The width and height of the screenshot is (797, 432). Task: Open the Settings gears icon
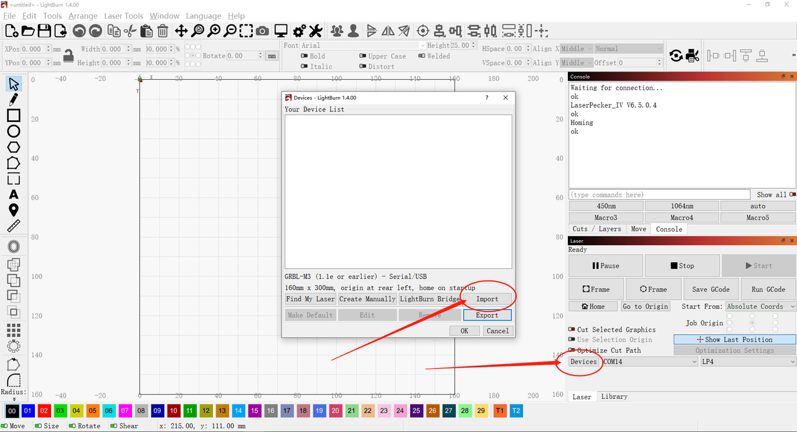coord(299,31)
